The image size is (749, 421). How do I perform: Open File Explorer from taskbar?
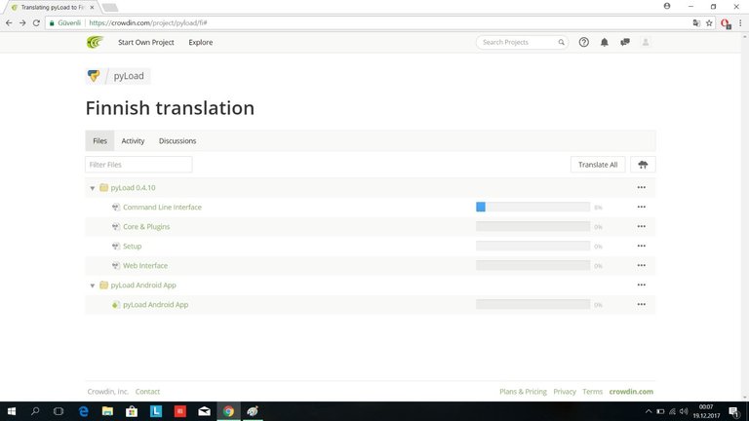107,411
